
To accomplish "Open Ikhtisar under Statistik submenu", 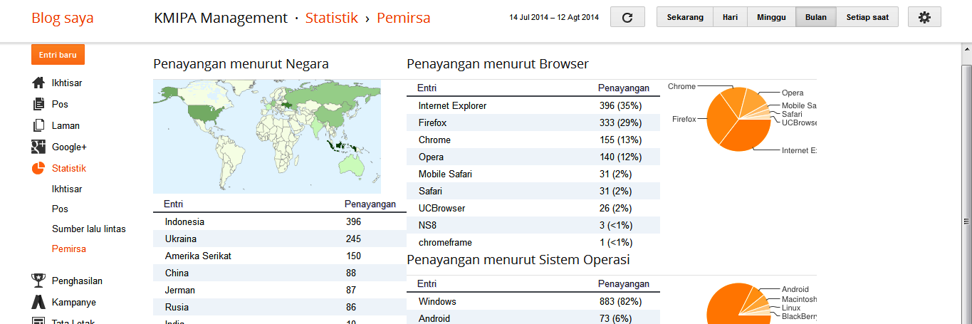I will [67, 189].
